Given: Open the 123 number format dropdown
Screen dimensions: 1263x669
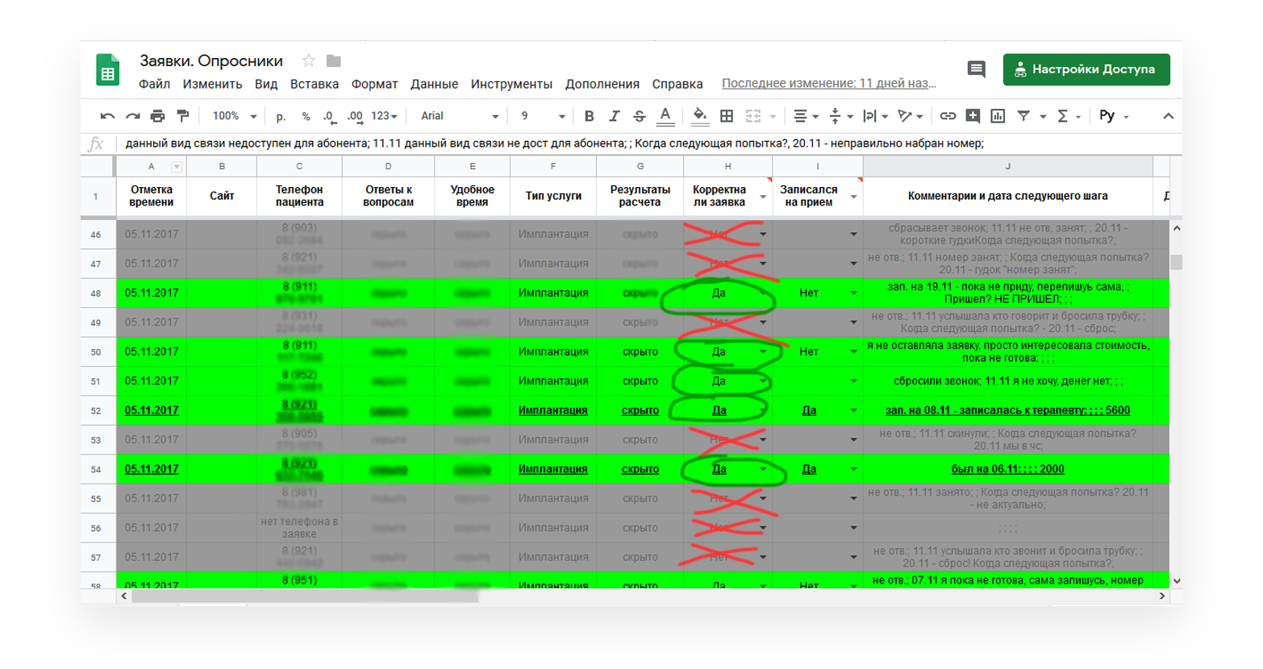Looking at the screenshot, I should tap(384, 116).
